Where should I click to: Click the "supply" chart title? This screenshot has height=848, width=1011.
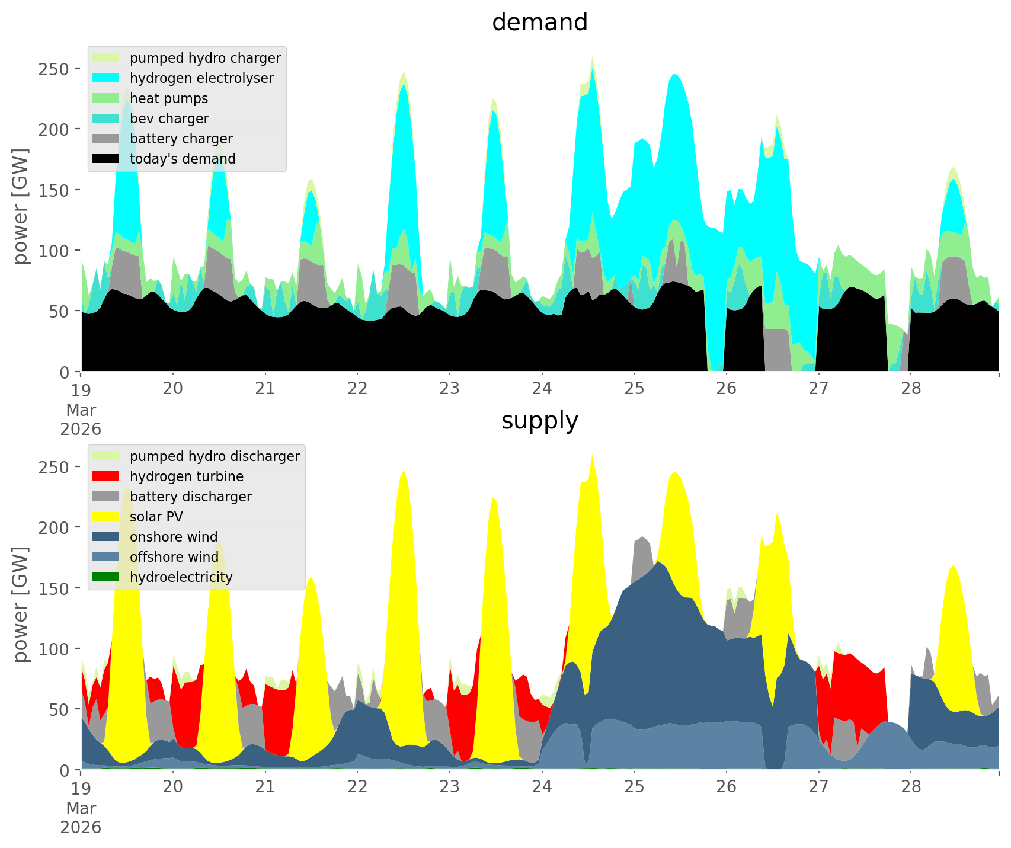(x=539, y=421)
